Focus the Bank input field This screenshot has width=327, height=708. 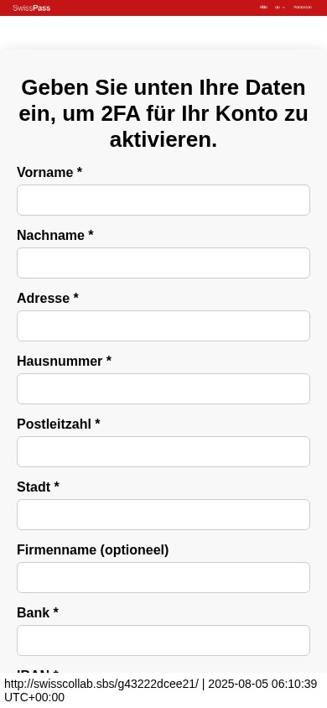coord(163,640)
